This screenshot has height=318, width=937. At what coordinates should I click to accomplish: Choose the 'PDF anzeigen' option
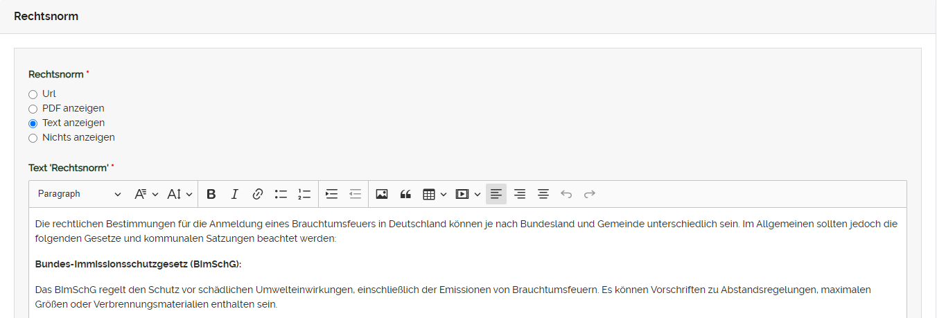(x=33, y=109)
